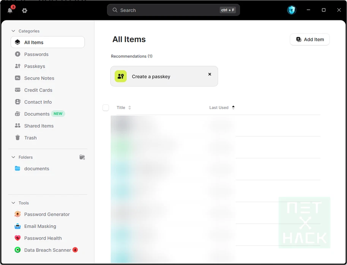Click the Search input field

(167, 10)
